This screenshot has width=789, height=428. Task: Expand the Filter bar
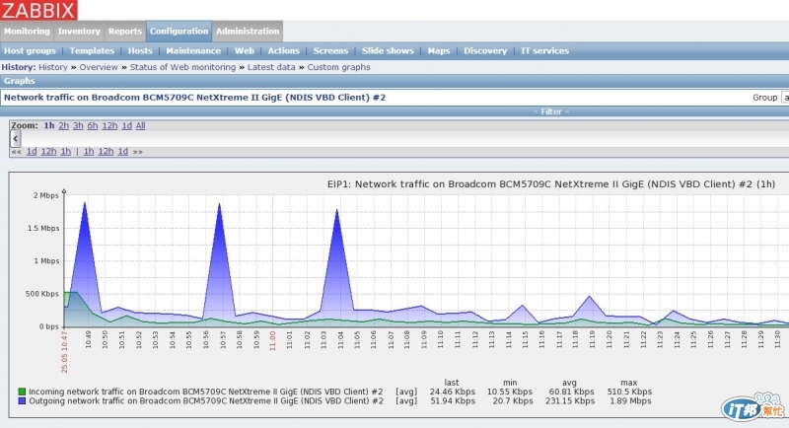[551, 111]
